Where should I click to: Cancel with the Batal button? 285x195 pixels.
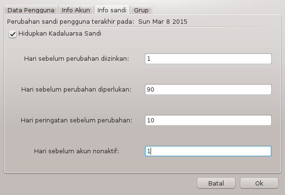tap(216, 183)
